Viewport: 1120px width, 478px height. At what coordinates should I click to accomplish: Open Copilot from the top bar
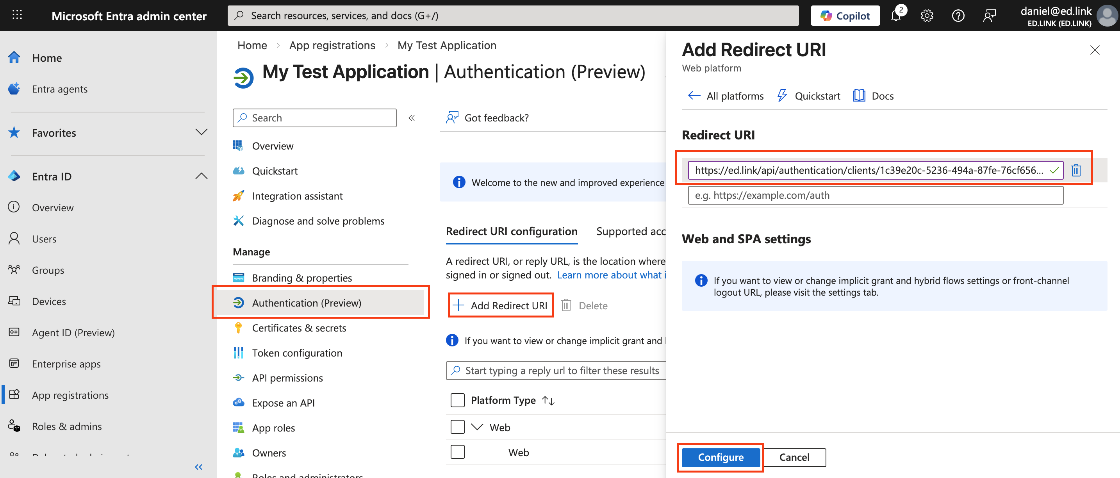tap(844, 15)
